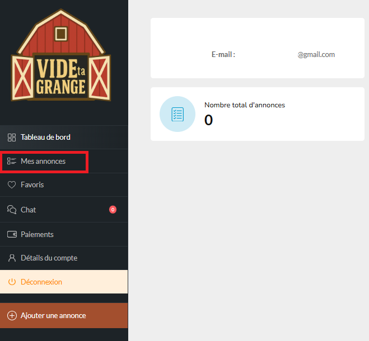The height and width of the screenshot is (341, 369).
Task: Click the list icon beside Mes annonces
Action: coord(11,161)
